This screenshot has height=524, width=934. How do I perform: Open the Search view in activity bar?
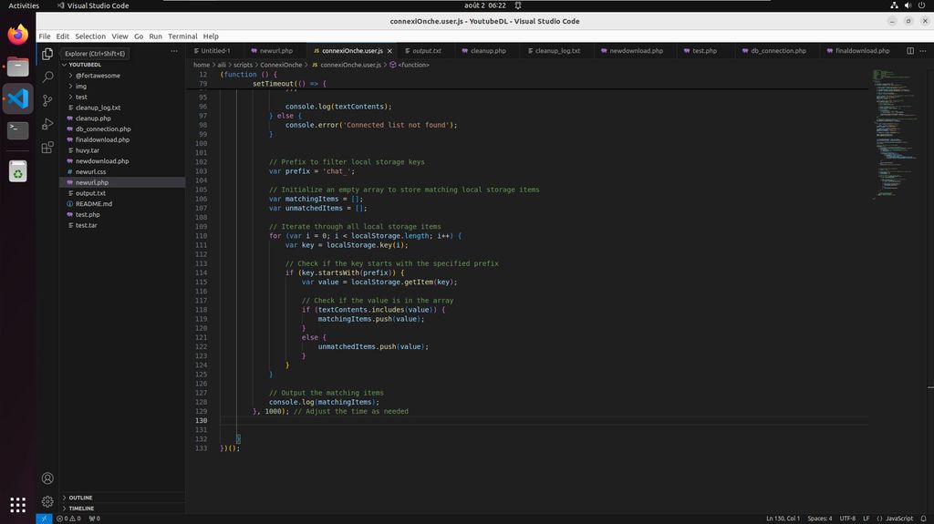(47, 77)
